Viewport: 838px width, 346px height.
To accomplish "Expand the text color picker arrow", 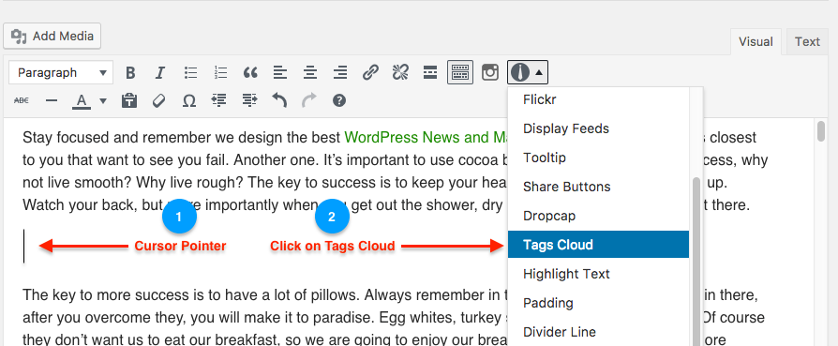I will pyautogui.click(x=103, y=100).
